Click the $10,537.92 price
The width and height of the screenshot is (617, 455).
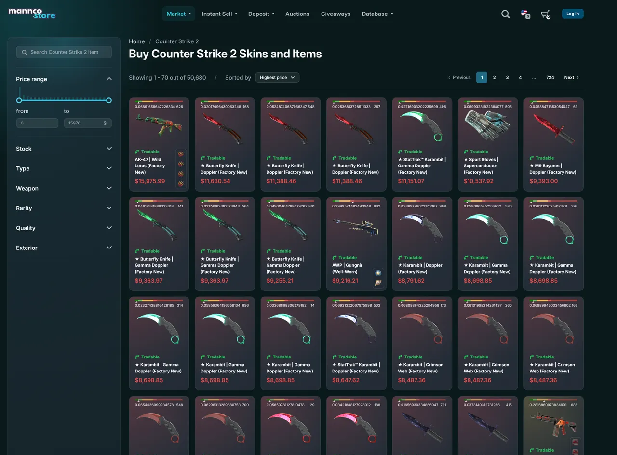(479, 181)
